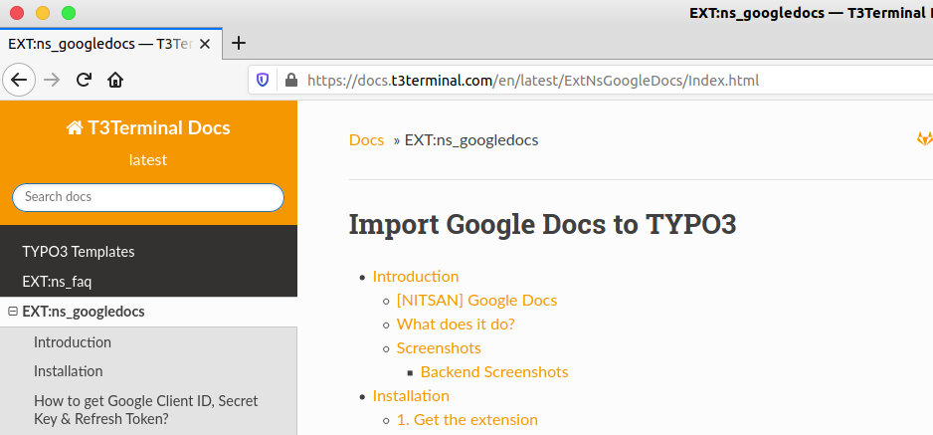
Task: Click the yellow minimize window button
Action: pos(43,13)
